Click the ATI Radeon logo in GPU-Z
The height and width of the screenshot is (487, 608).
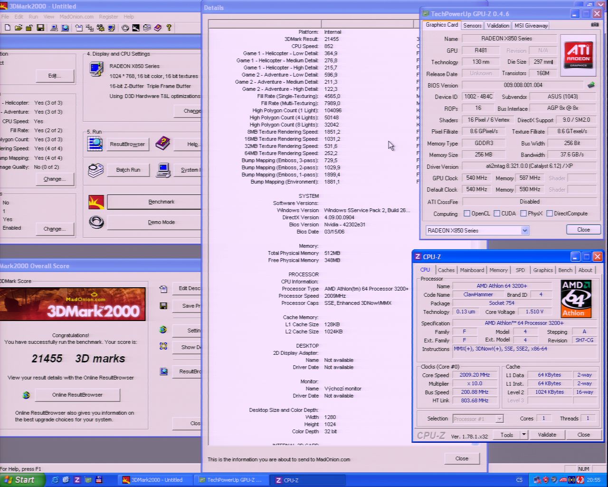(578, 55)
